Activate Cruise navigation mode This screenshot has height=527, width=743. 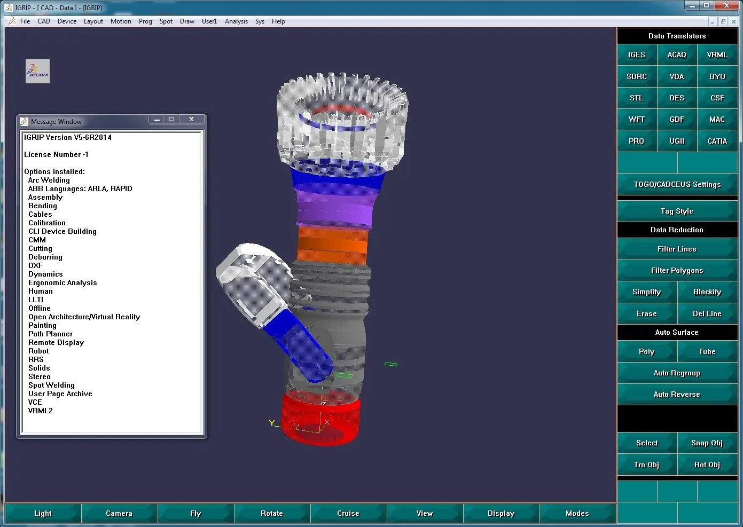tap(348, 514)
